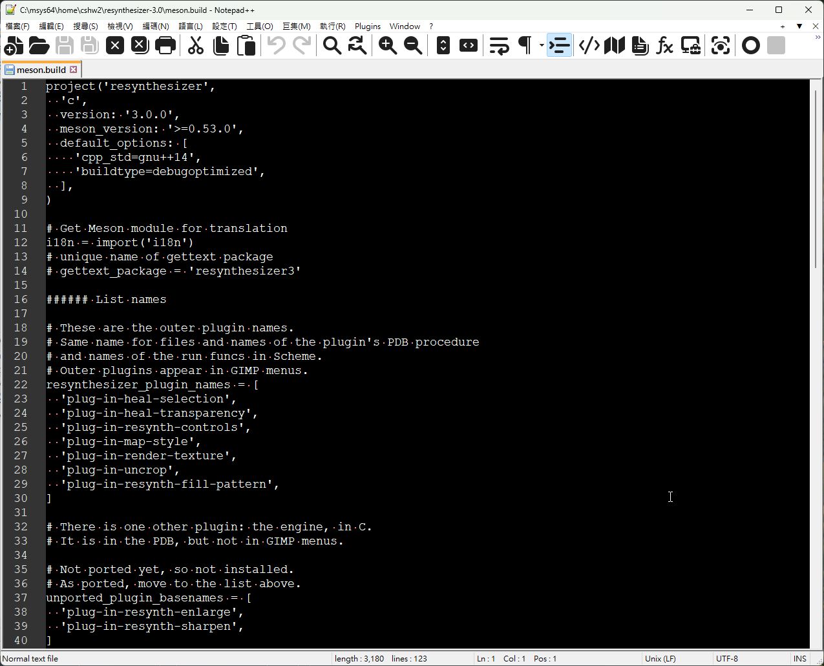Open Find with the magnifier icon

click(332, 45)
